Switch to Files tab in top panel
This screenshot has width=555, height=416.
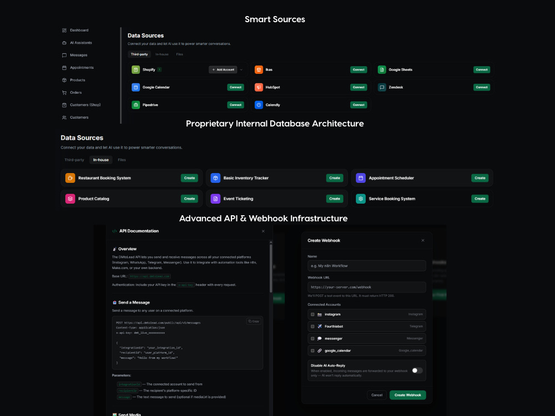(179, 54)
